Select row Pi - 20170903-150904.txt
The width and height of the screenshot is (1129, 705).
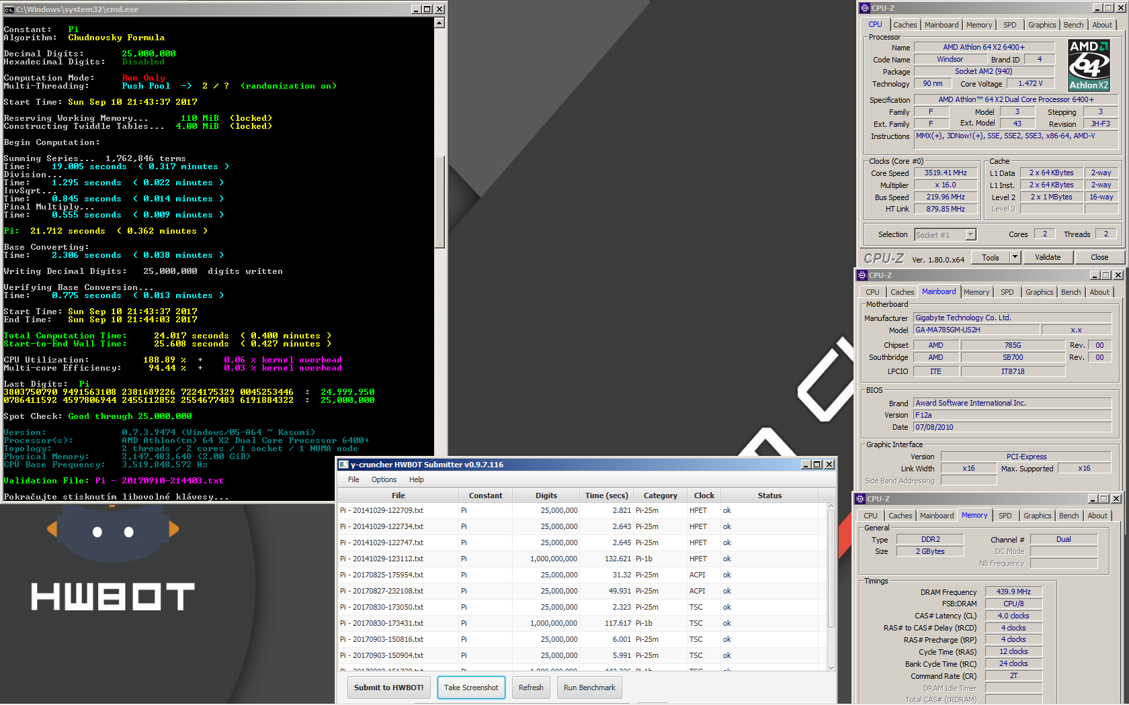pyautogui.click(x=583, y=655)
